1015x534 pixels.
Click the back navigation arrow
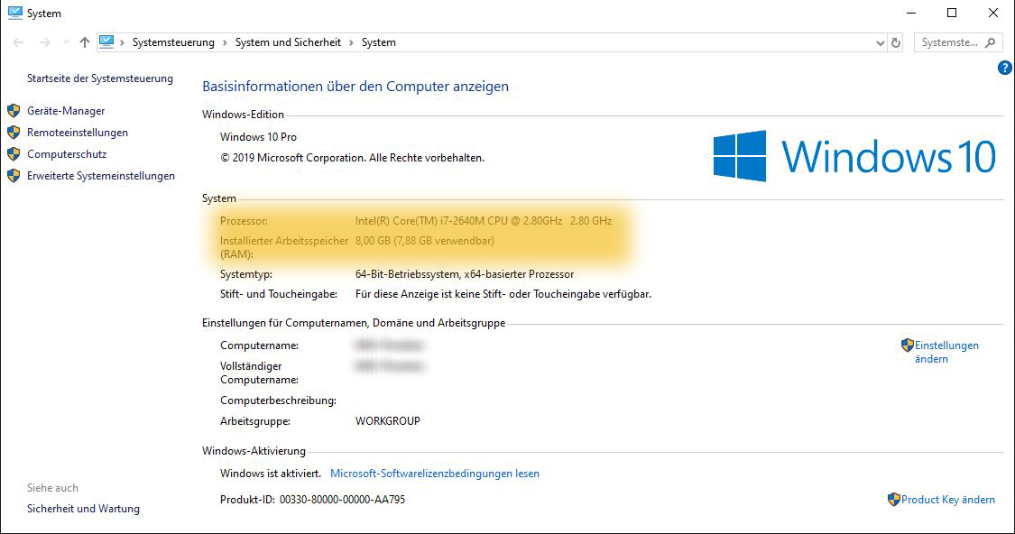tap(18, 42)
